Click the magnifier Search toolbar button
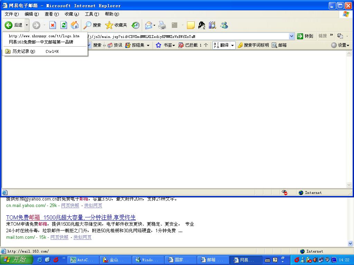This screenshot has height=265, width=354. point(92,25)
